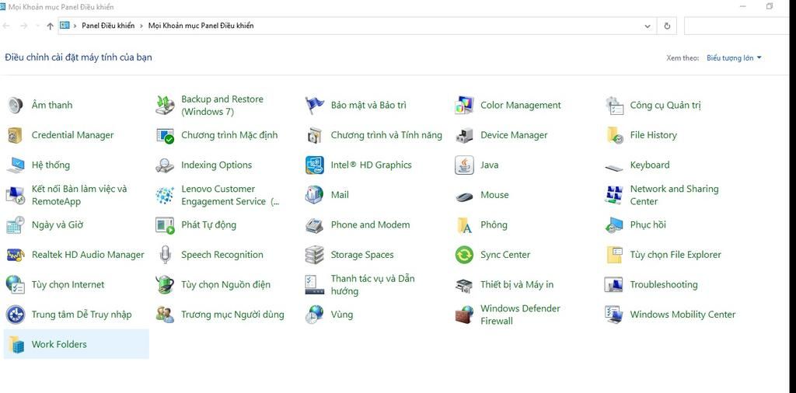Open the Sync Center green icon

point(464,255)
